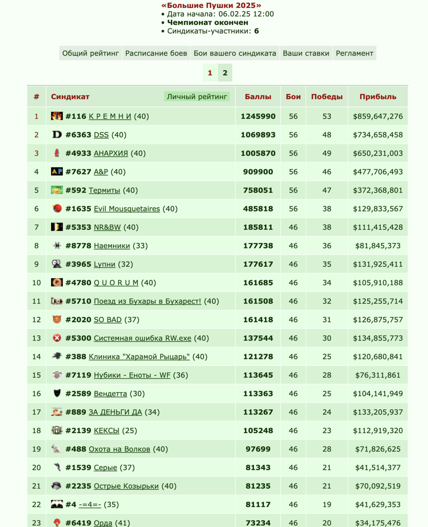Click the A&P syndicate logo icon
The height and width of the screenshot is (527, 428).
[57, 172]
